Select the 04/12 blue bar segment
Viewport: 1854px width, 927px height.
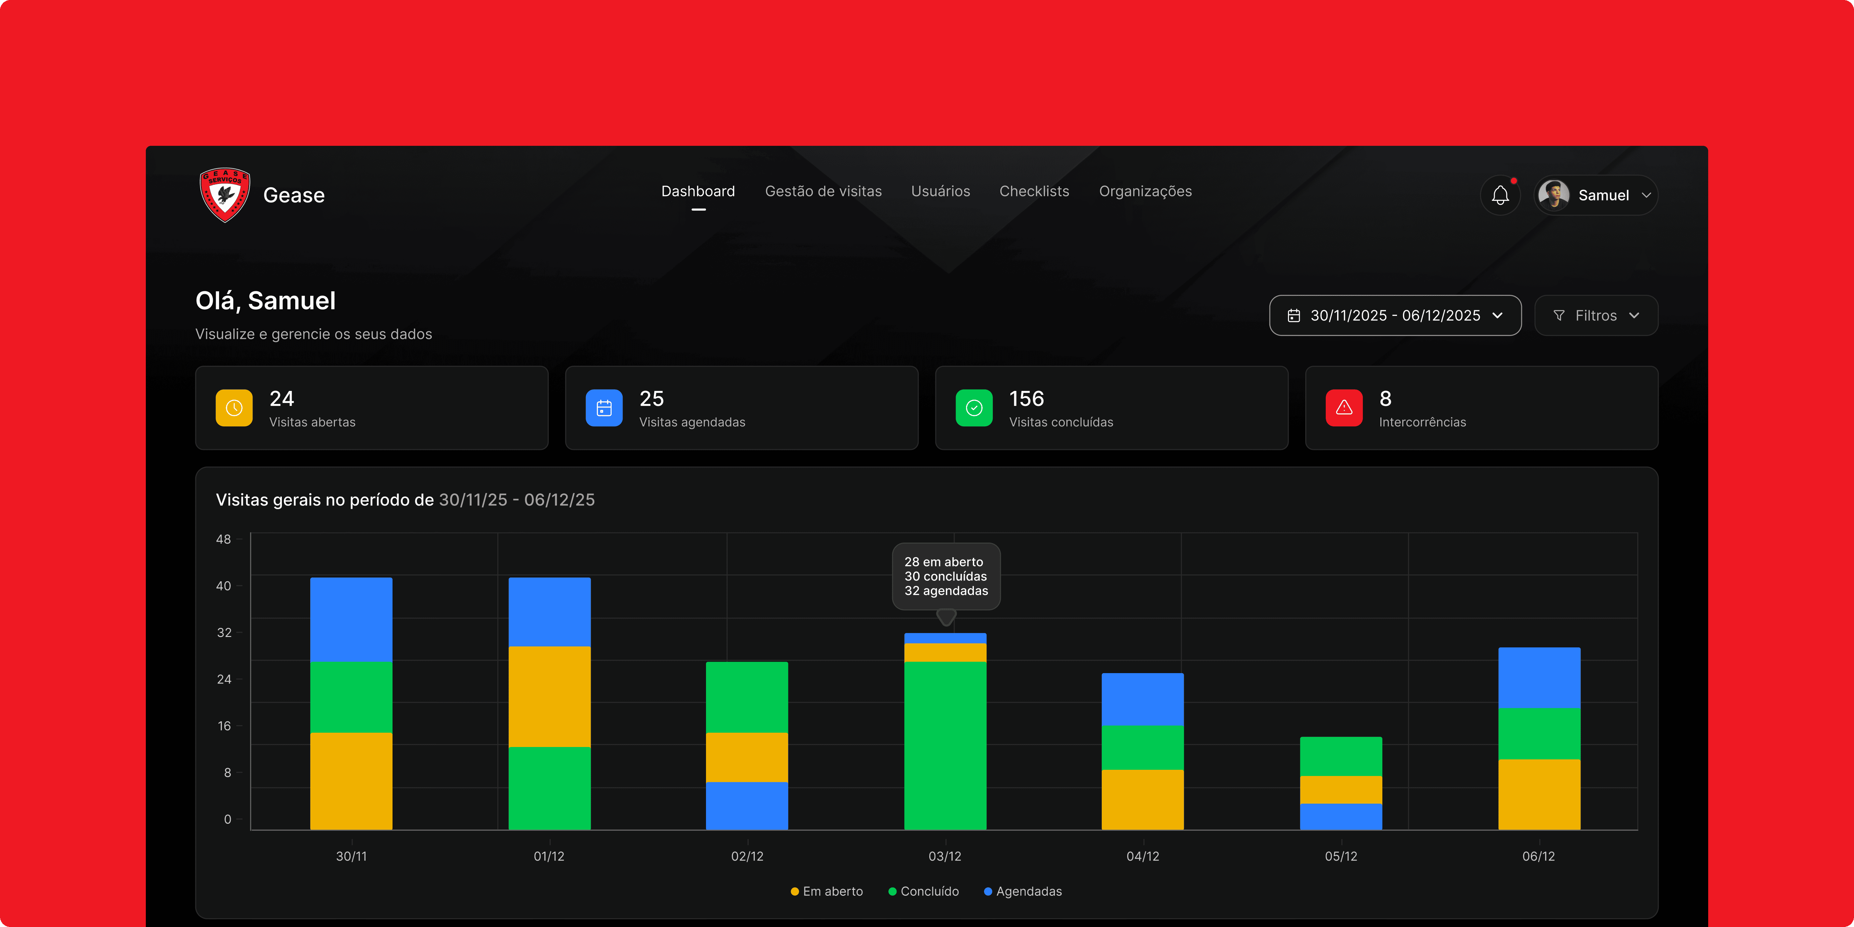(x=1143, y=699)
